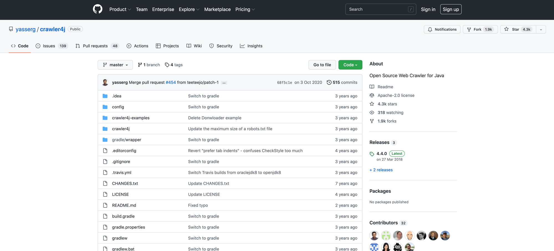554x251 pixels.
Task: Click the green tag icon next to 4.4.0 release
Action: point(372,154)
